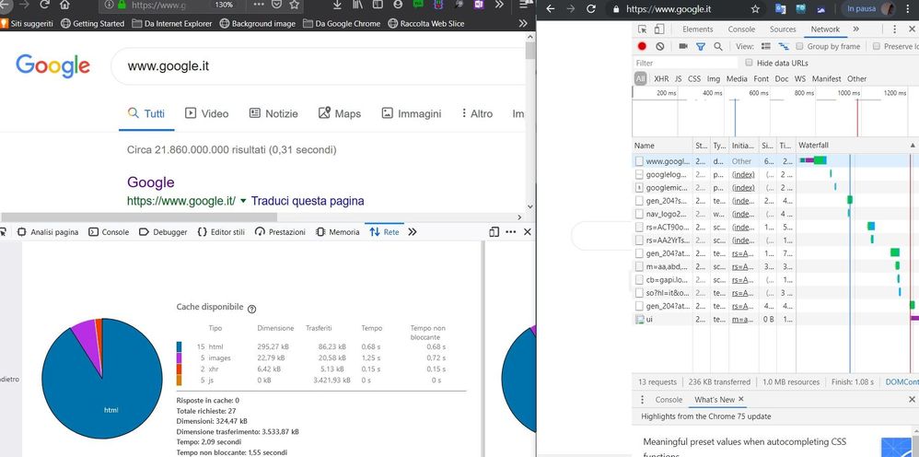Go to Firefox home page
919x457 pixels.
tap(64, 5)
